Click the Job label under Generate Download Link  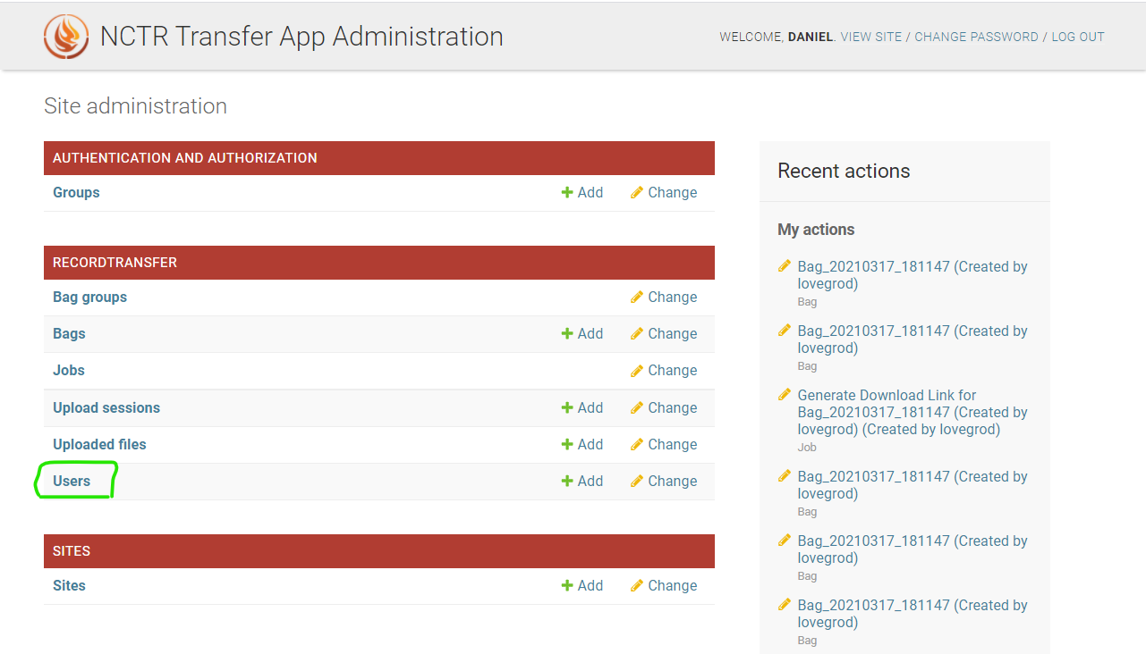tap(806, 447)
